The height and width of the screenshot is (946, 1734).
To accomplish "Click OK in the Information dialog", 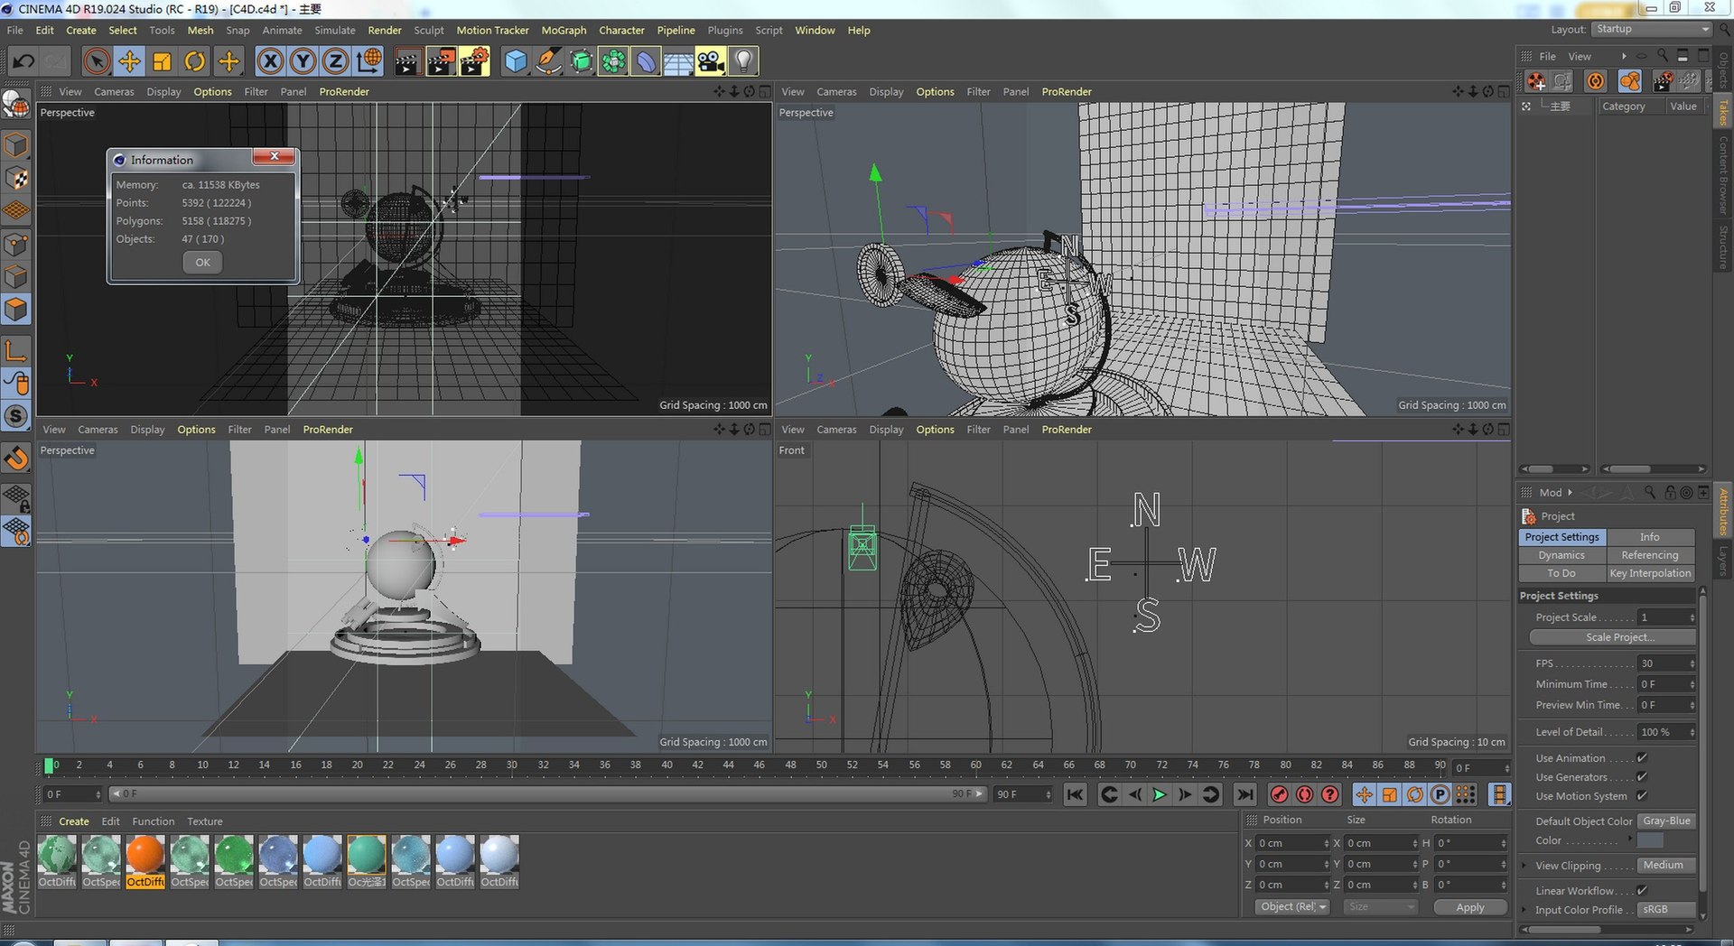I will point(202,263).
